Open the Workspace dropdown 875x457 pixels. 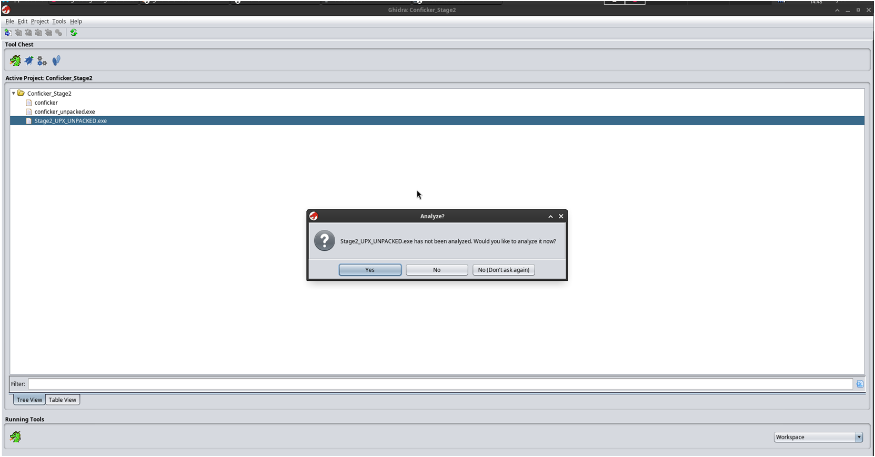pos(818,437)
